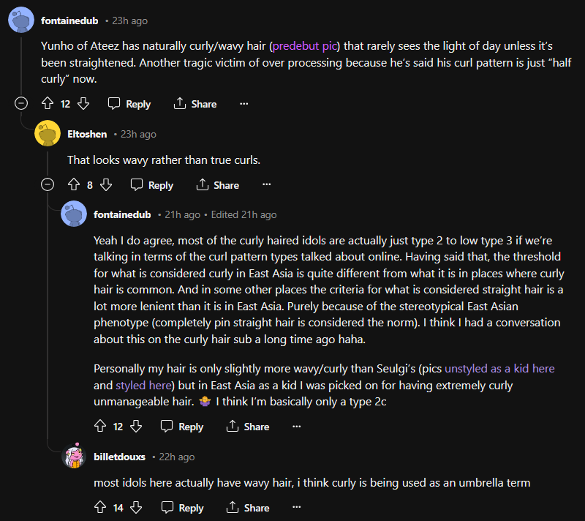The image size is (585, 521).
Task: Reply to fontainedub's top comment
Action: 129,104
